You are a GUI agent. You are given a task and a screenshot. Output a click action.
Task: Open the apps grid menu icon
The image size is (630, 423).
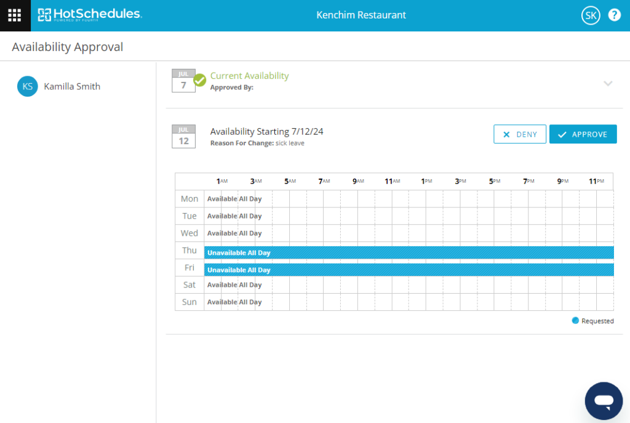tap(15, 15)
